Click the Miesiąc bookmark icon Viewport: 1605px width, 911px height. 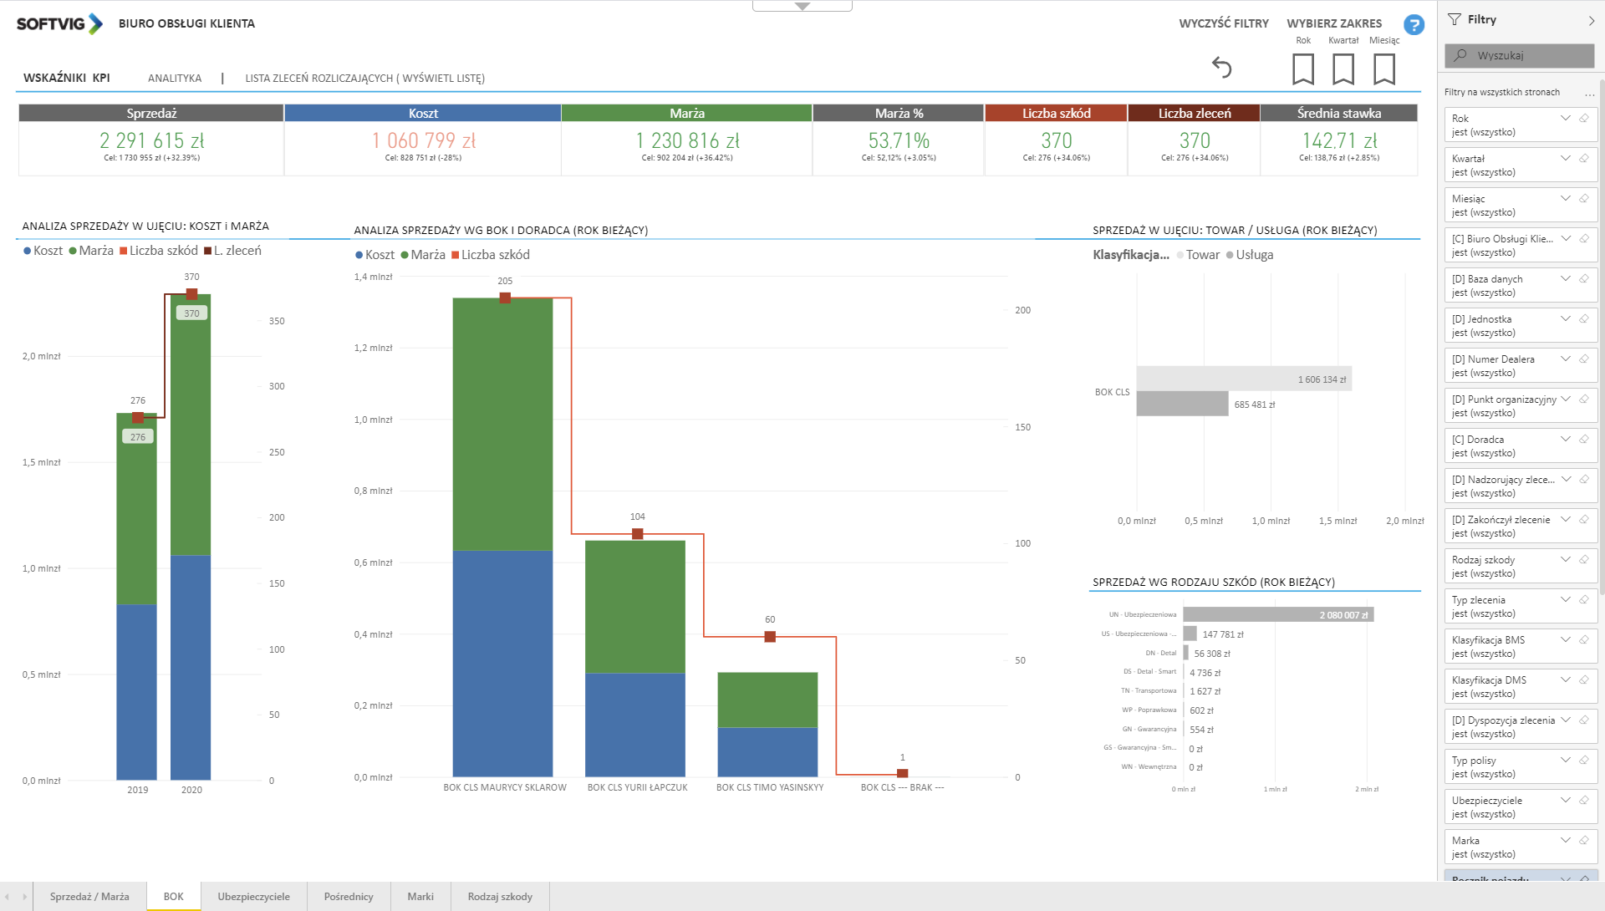click(1383, 69)
